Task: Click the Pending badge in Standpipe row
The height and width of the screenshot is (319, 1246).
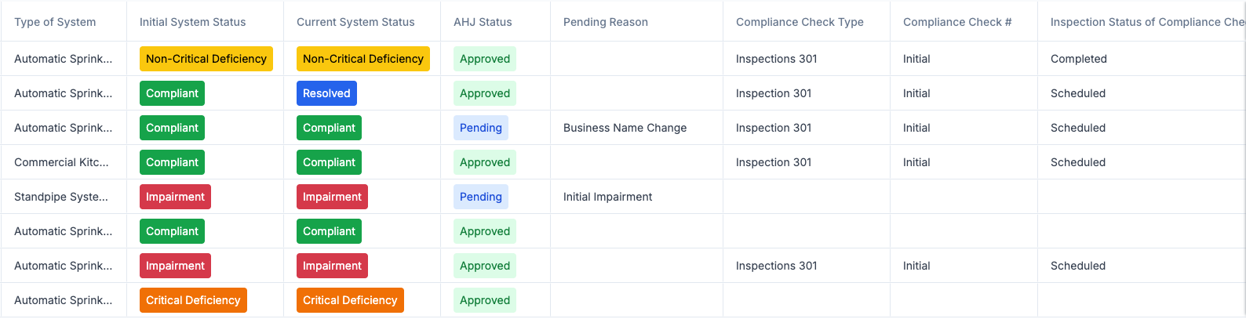Action: [481, 197]
